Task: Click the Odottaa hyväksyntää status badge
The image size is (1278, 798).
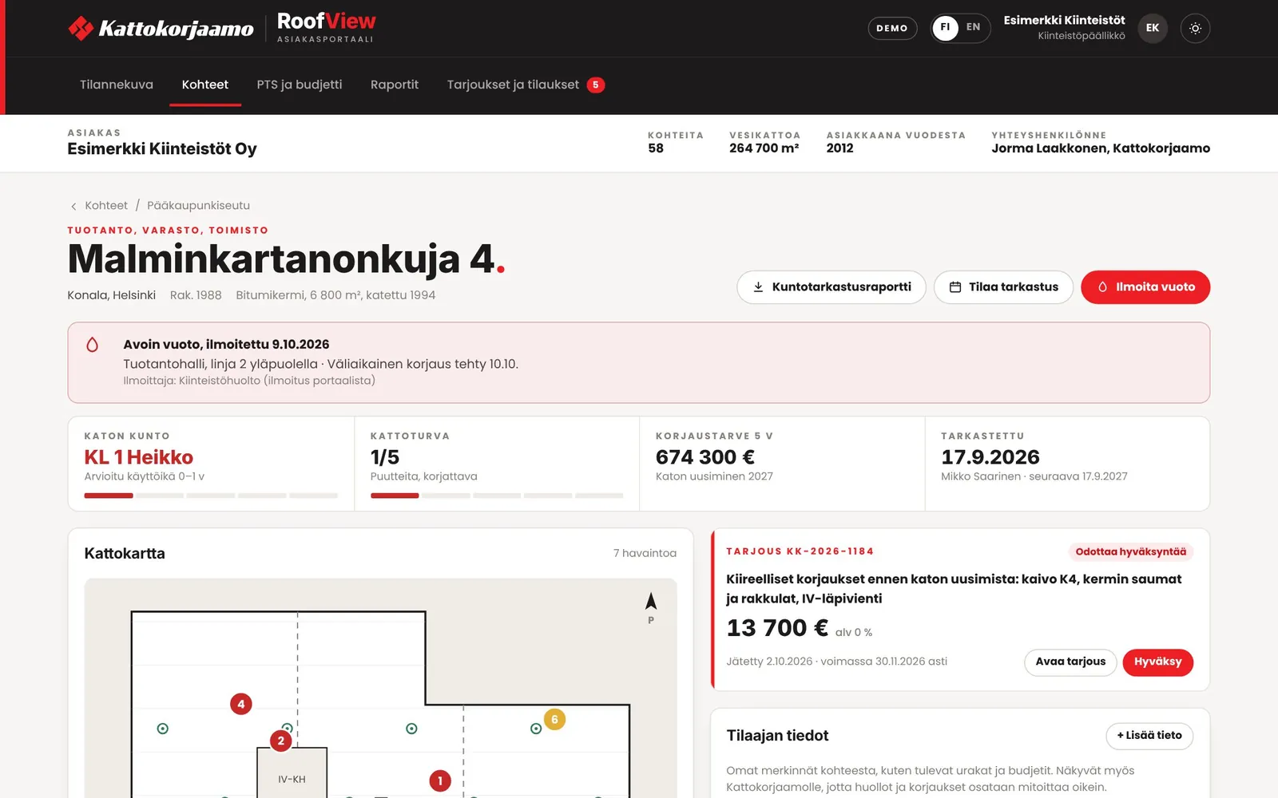Action: point(1130,551)
